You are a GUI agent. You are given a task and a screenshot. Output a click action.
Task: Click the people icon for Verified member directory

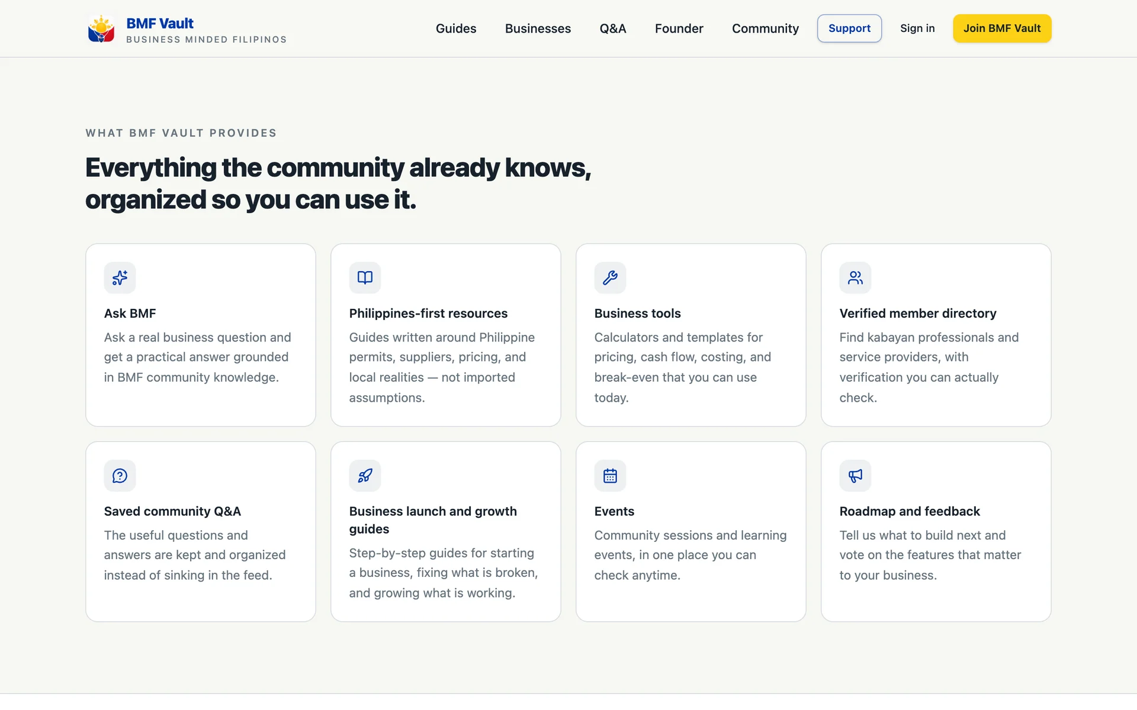855,277
